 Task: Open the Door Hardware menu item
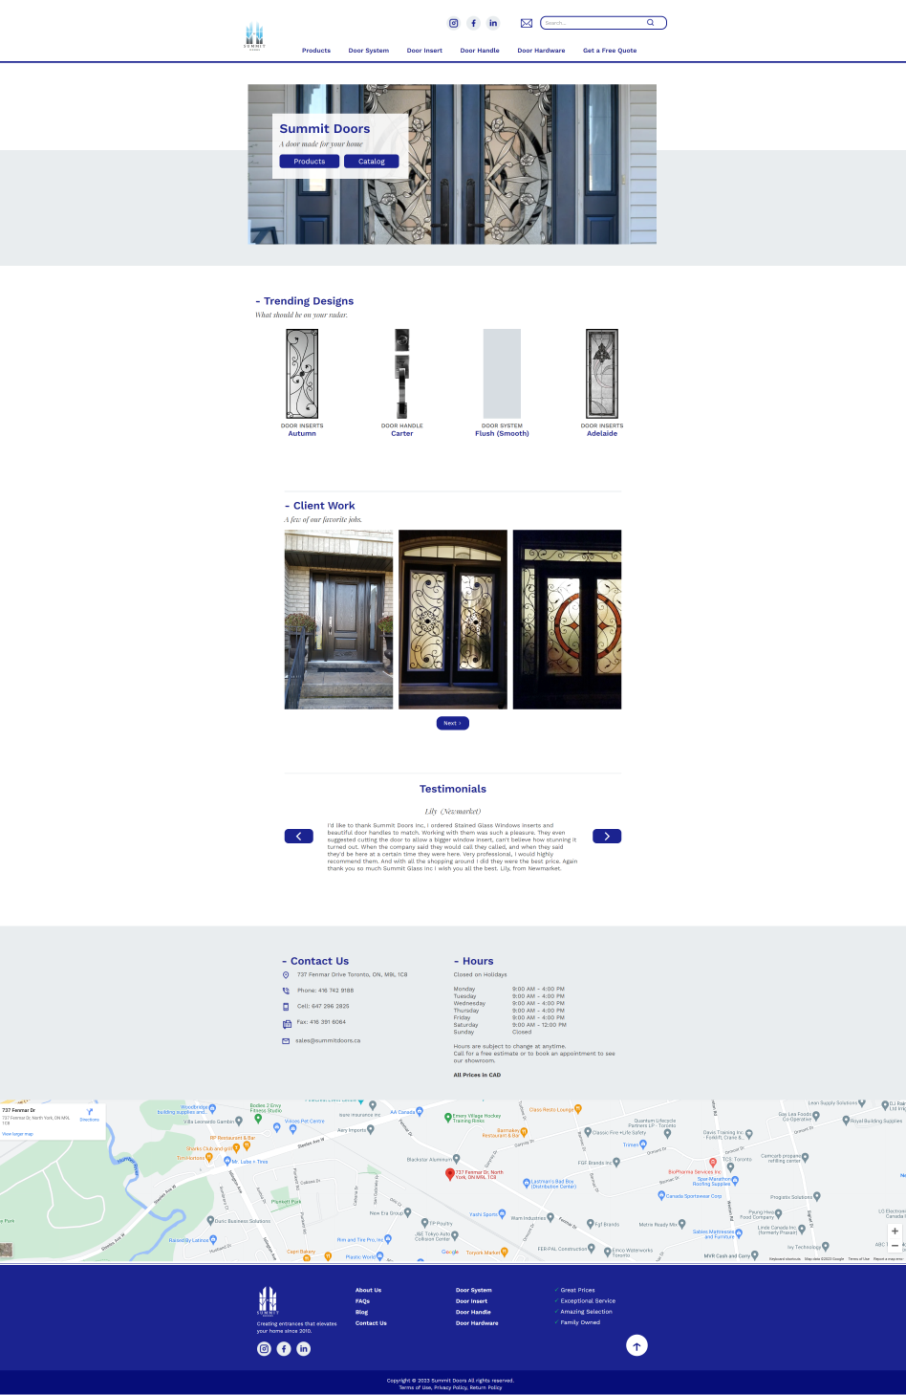point(541,51)
